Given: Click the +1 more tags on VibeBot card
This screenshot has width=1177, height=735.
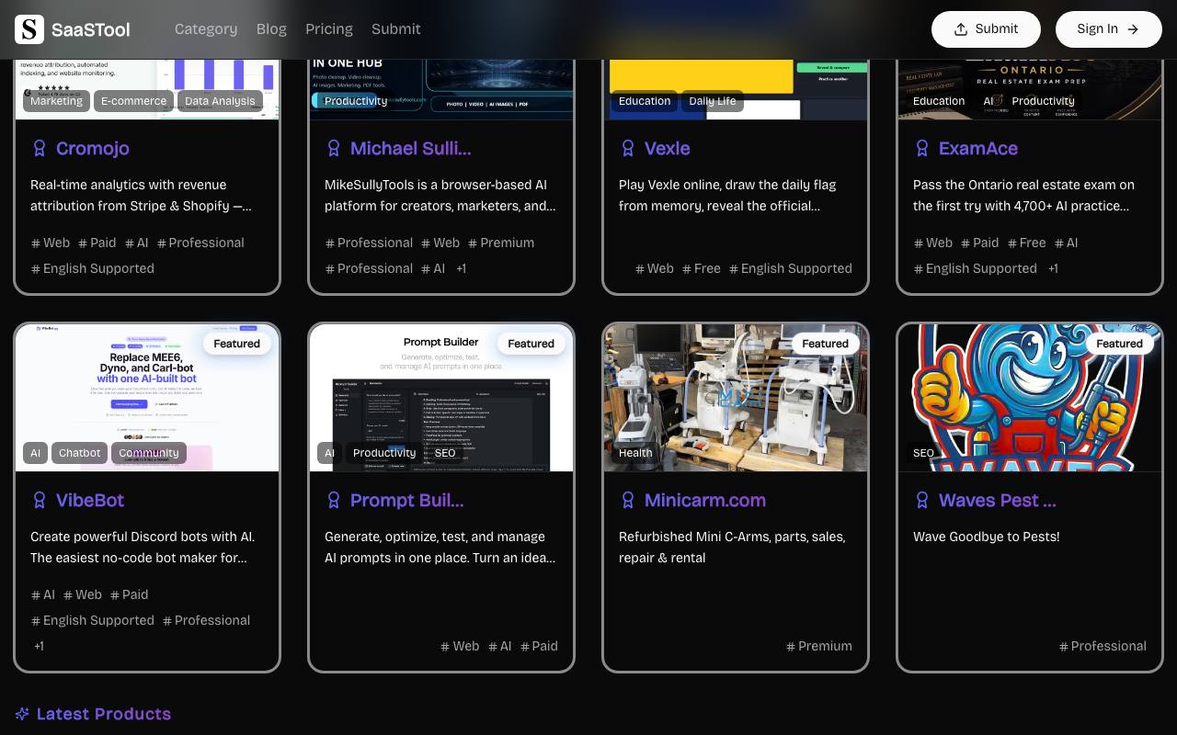Looking at the screenshot, I should click(x=39, y=646).
